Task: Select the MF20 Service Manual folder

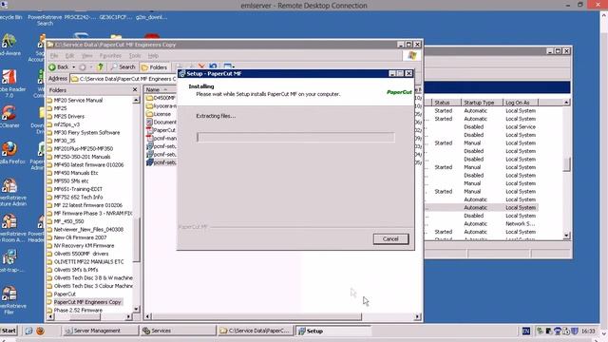Action: click(78, 100)
